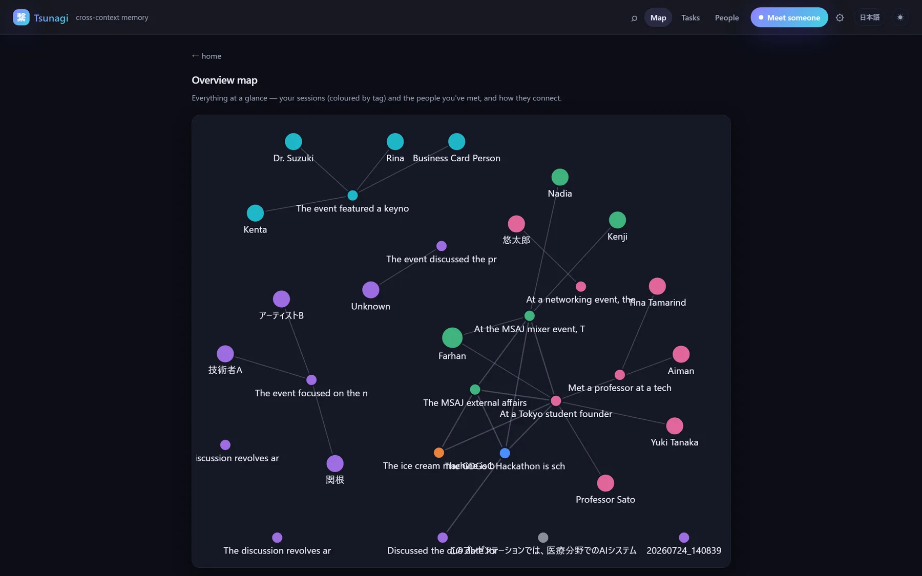Click the Nadia green node
Viewport: 922px width, 576px height.
(x=560, y=177)
